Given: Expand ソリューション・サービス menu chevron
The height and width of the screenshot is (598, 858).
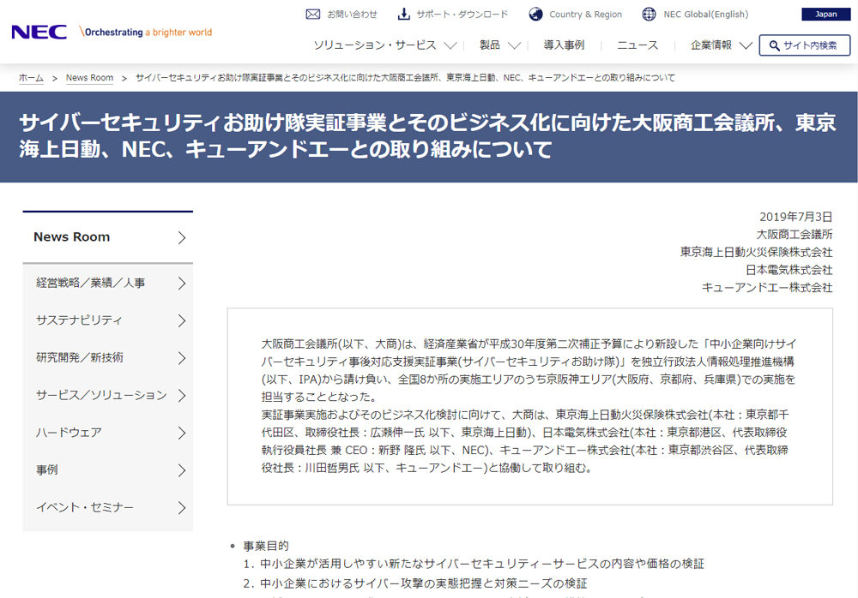Looking at the screenshot, I should pyautogui.click(x=450, y=45).
